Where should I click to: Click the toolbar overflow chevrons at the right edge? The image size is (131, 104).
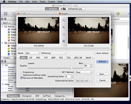click(x=129, y=14)
